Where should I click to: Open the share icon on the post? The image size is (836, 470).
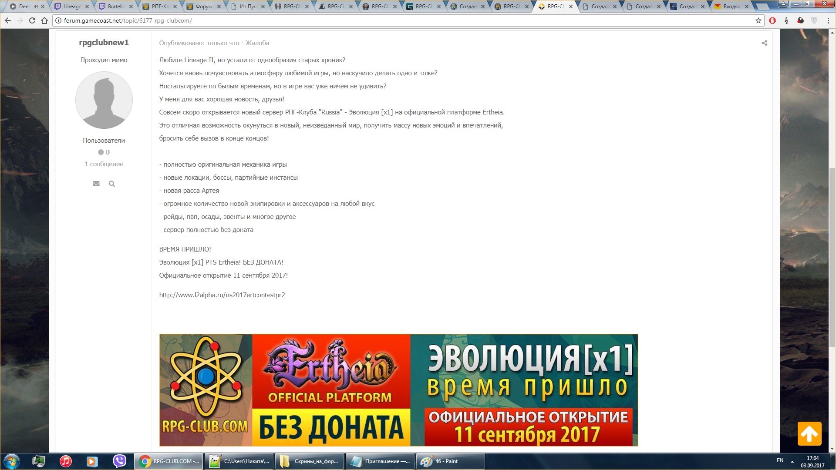(x=764, y=43)
